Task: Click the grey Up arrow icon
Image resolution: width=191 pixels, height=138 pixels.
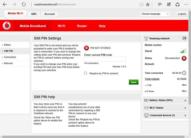Action: tap(146, 85)
